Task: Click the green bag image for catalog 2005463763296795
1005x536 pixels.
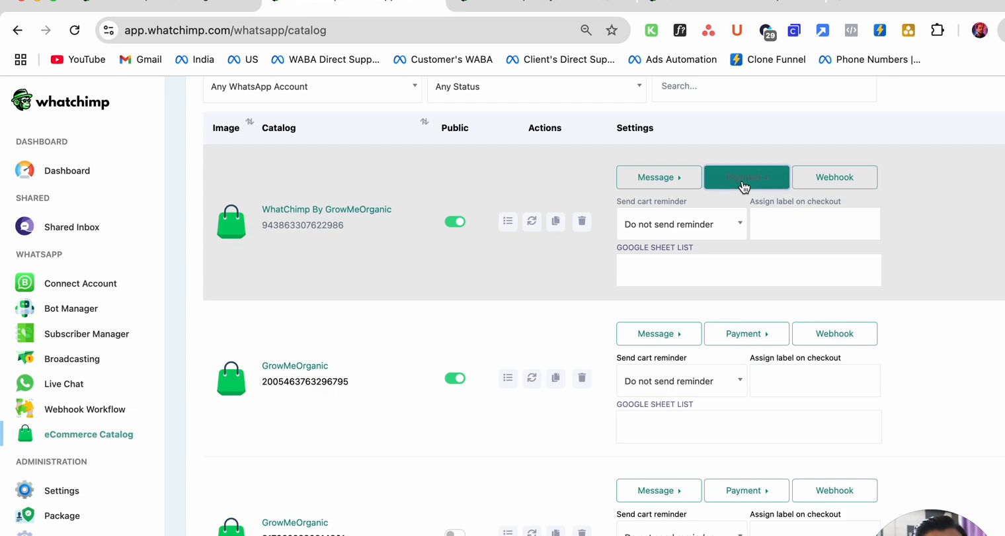Action: pyautogui.click(x=231, y=379)
